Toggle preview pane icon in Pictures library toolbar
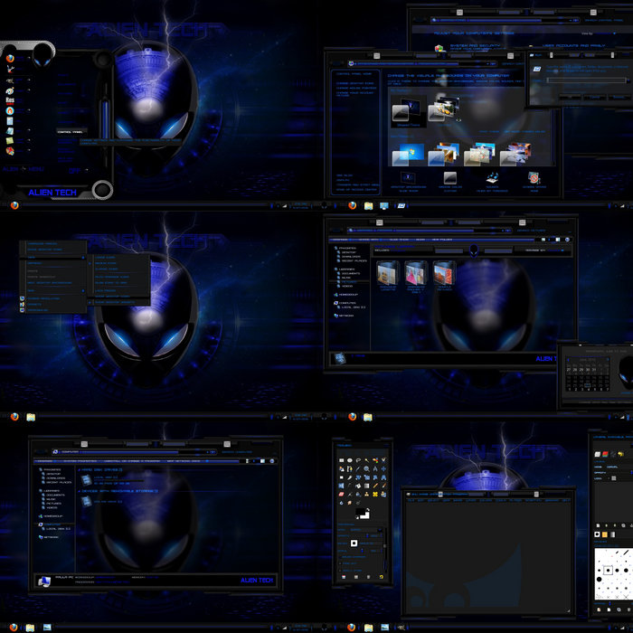The height and width of the screenshot is (633, 633). pyautogui.click(x=558, y=240)
